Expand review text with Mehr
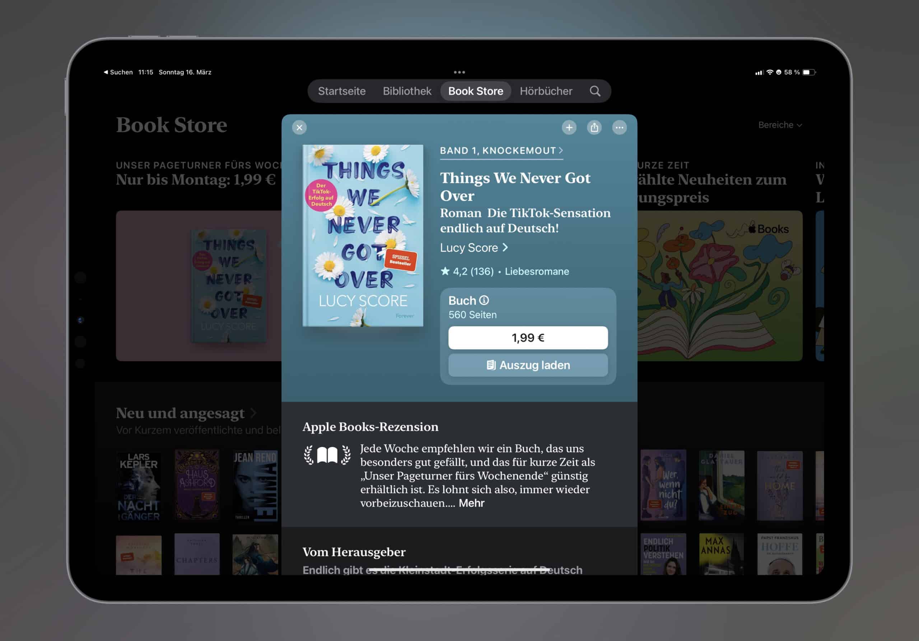The width and height of the screenshot is (919, 641). (x=471, y=503)
